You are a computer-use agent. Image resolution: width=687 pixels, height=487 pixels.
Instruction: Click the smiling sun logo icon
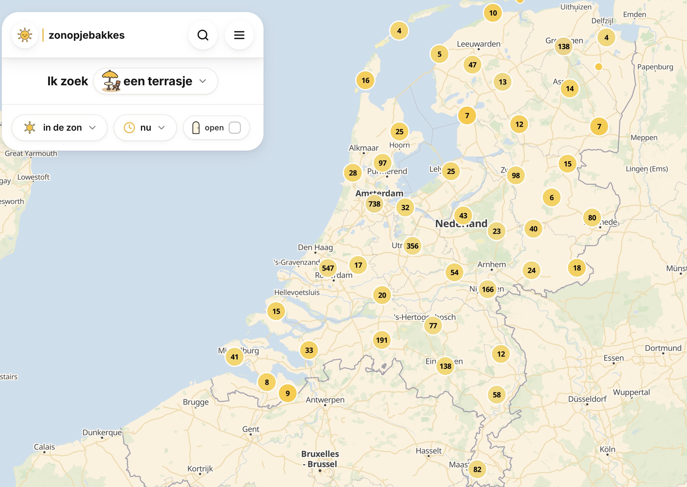coord(25,35)
